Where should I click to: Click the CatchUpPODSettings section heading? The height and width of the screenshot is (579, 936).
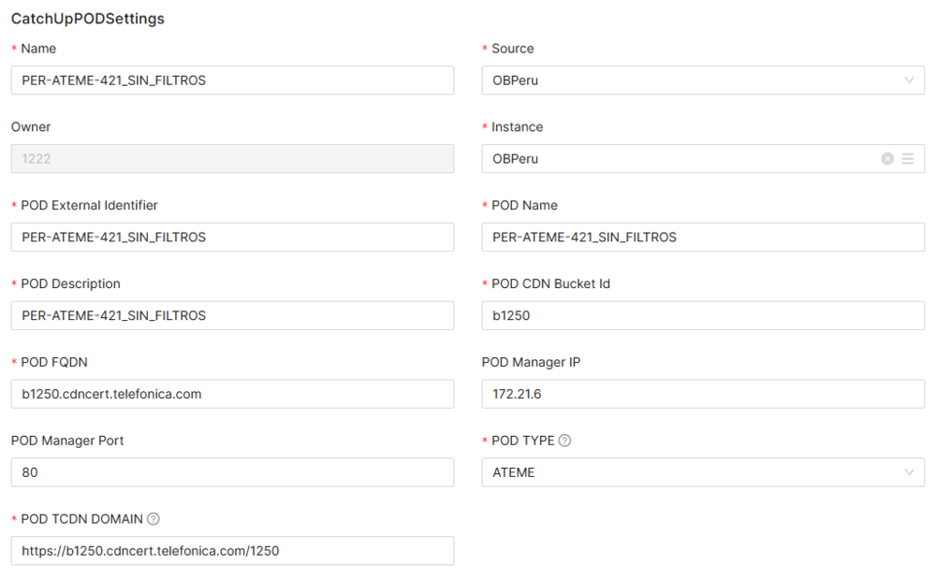[88, 19]
